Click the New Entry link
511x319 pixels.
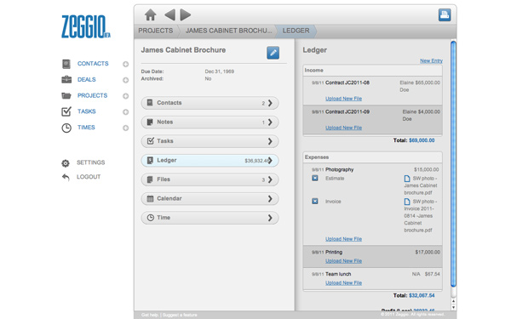(x=431, y=60)
